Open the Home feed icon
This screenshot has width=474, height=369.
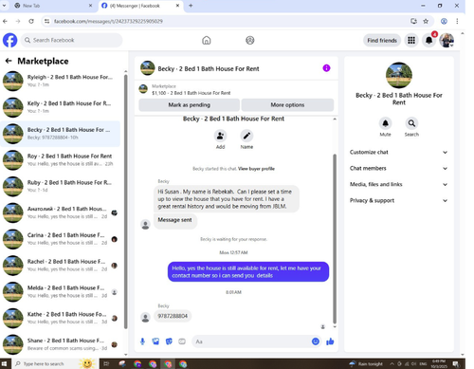207,40
